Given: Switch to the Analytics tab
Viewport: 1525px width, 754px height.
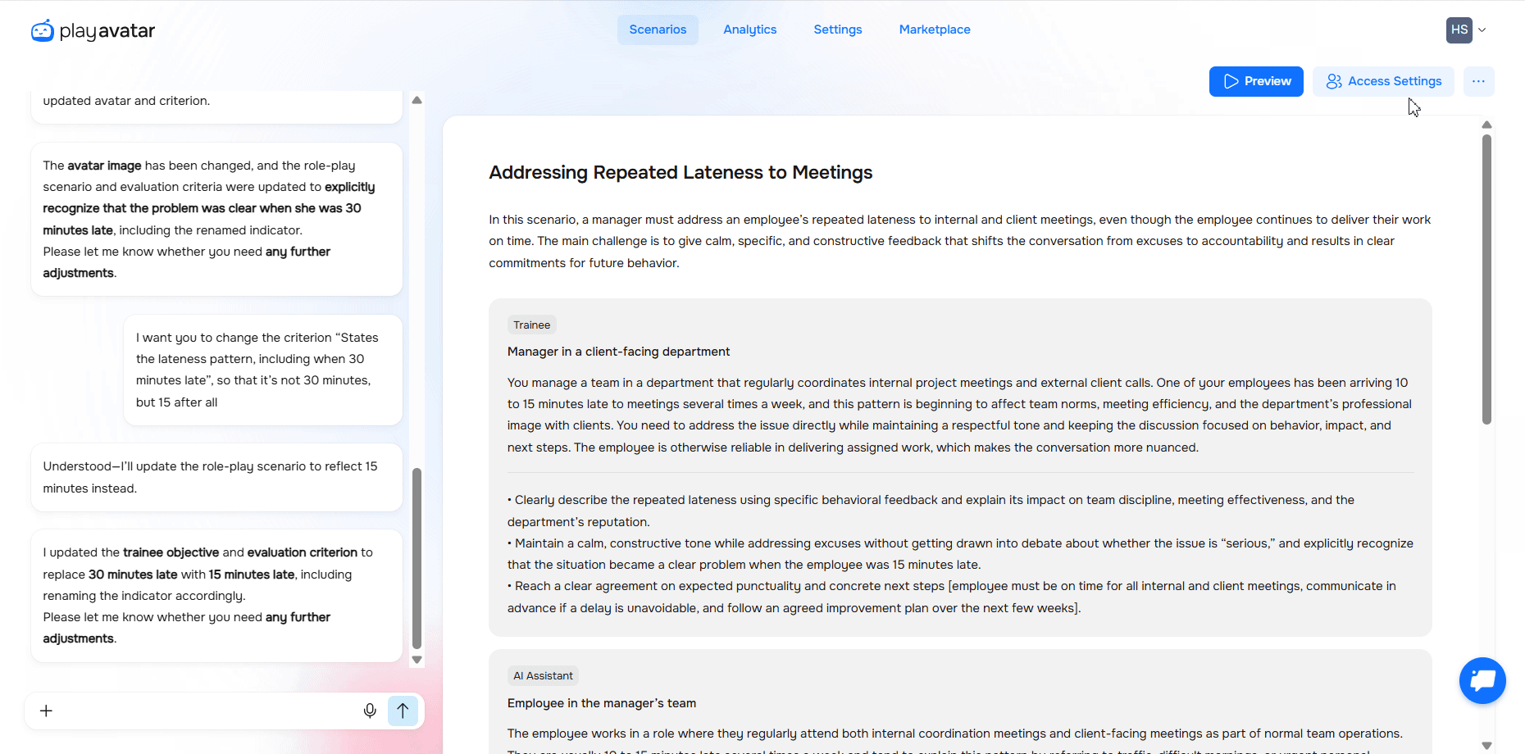Looking at the screenshot, I should (x=749, y=30).
